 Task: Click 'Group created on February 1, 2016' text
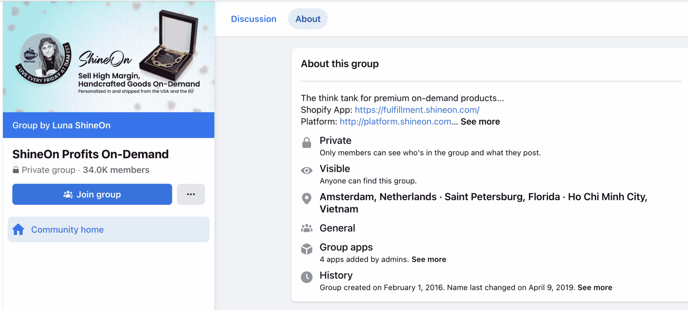click(x=382, y=288)
